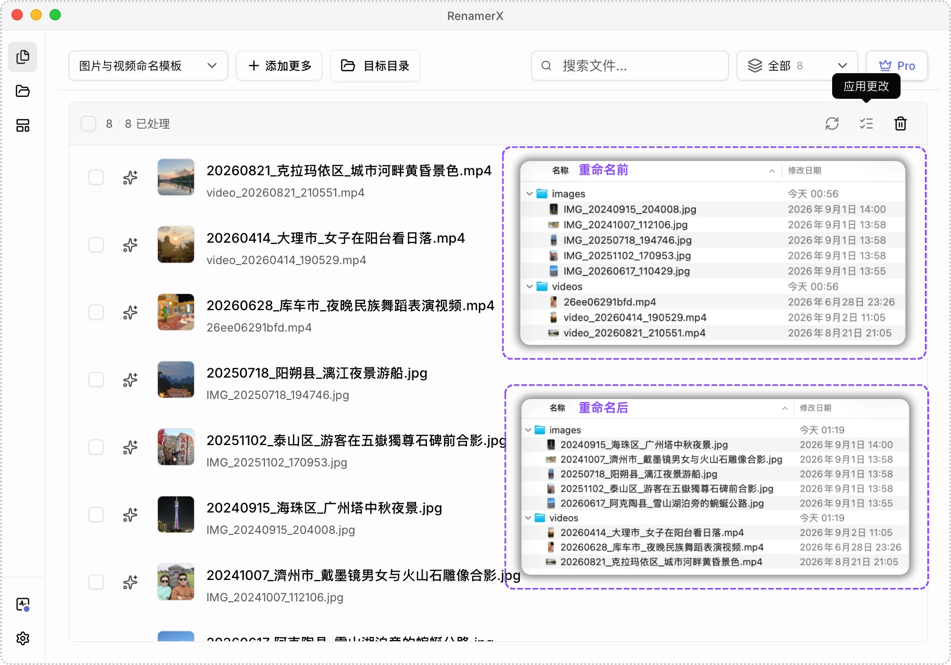Check the box for 20240915_海珠区 file
The height and width of the screenshot is (665, 951).
pos(96,515)
